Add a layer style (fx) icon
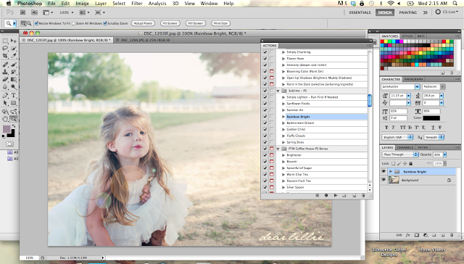Screen dimensions: 464x264 click(407, 235)
